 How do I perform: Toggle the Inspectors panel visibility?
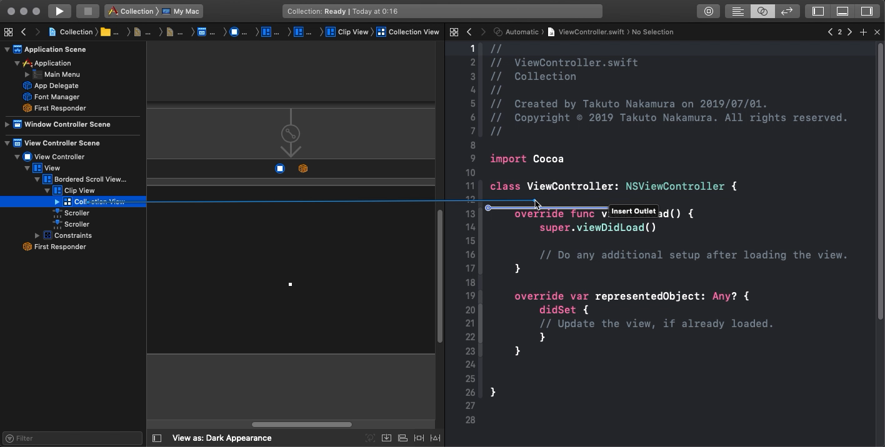coord(867,11)
